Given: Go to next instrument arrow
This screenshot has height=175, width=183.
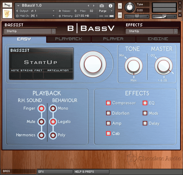Looking at the screenshot, I should (x=94, y=5).
